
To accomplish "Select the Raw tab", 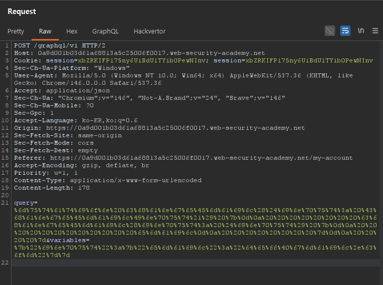I will coord(45,31).
